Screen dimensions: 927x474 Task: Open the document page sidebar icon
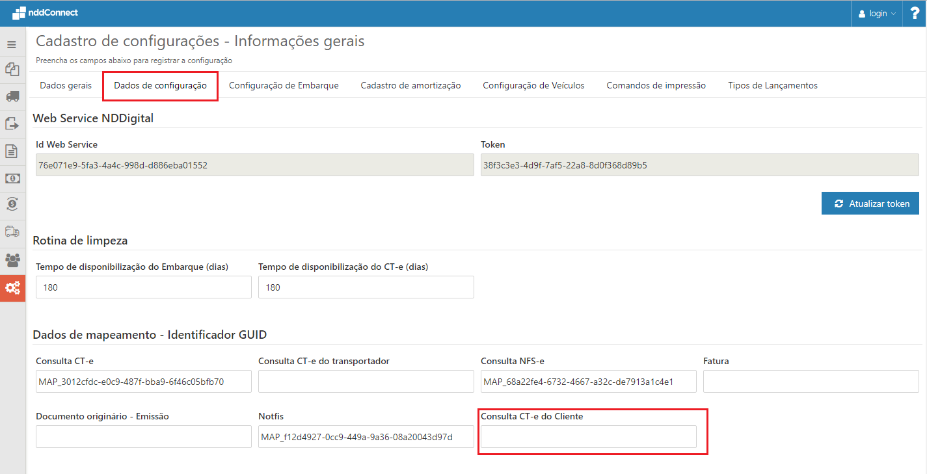point(12,151)
